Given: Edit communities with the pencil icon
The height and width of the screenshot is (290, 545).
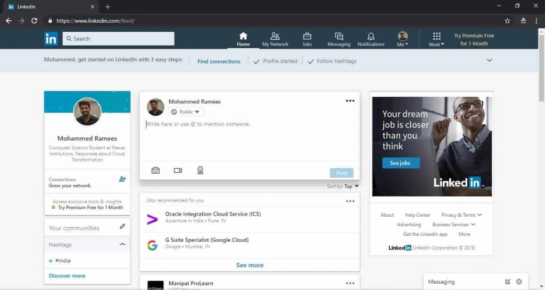Looking at the screenshot, I should (122, 226).
